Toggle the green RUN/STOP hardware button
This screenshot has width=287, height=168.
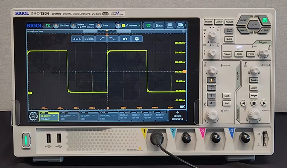click(x=264, y=20)
